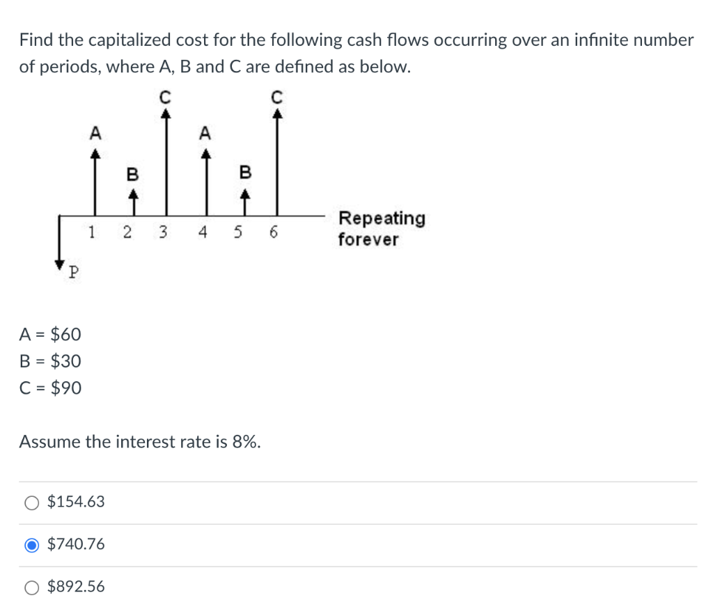Select the $154.63 radio button
Image resolution: width=713 pixels, height=613 pixels.
(32, 502)
